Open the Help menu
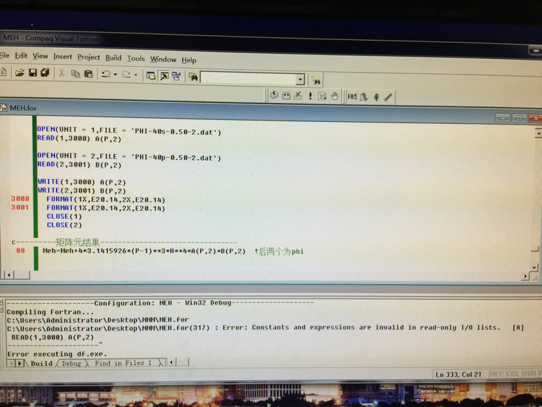 coord(189,60)
